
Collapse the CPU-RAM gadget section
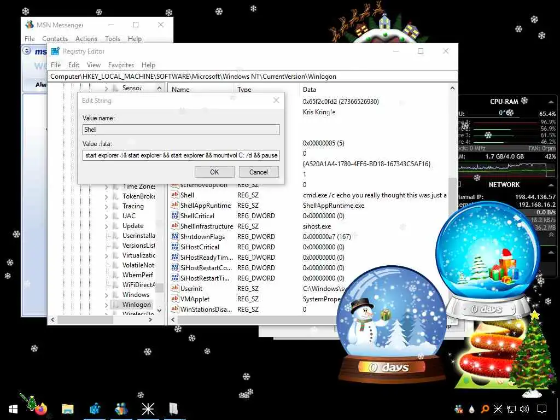pyautogui.click(x=551, y=102)
